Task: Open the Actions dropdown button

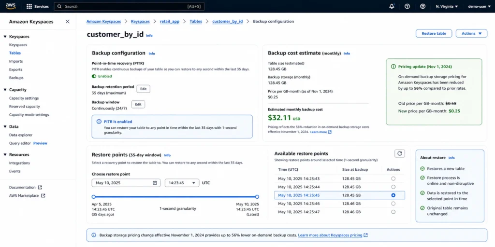Action: pyautogui.click(x=471, y=33)
